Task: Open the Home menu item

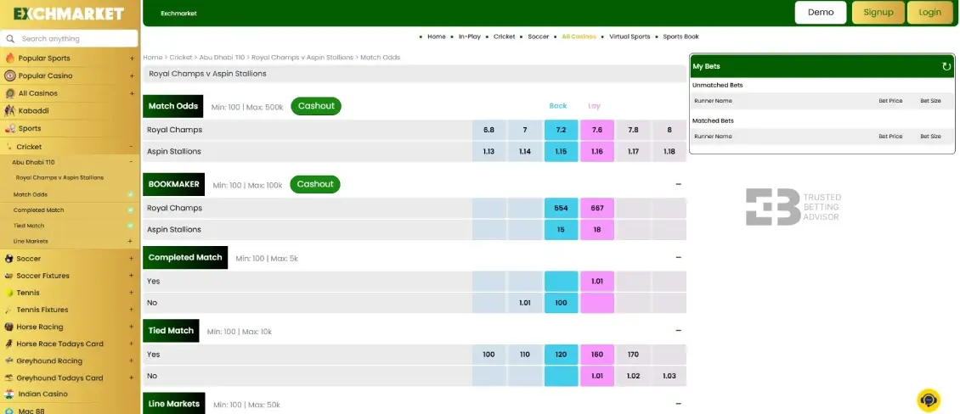Action: (437, 36)
